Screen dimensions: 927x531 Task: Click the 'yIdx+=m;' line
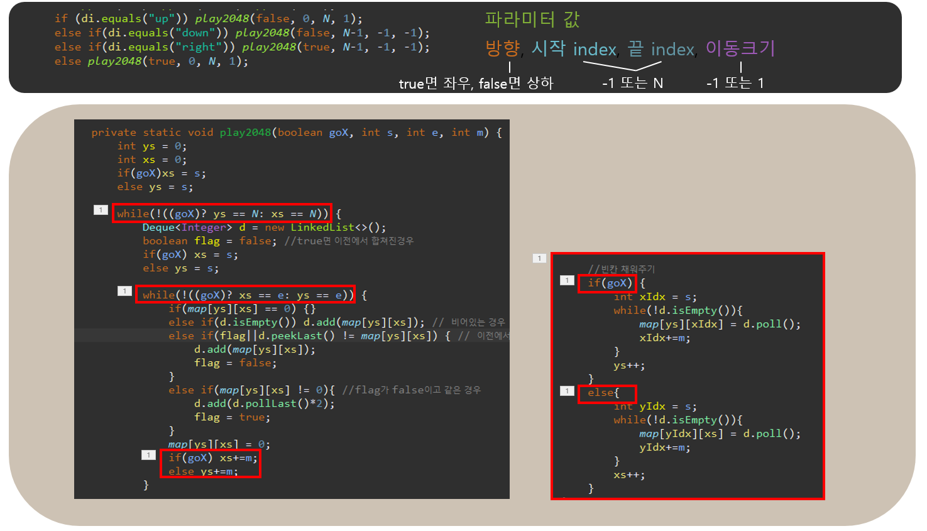click(x=664, y=447)
